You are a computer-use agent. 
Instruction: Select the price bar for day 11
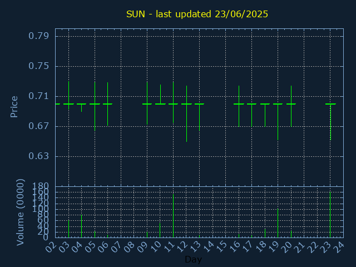173,102
